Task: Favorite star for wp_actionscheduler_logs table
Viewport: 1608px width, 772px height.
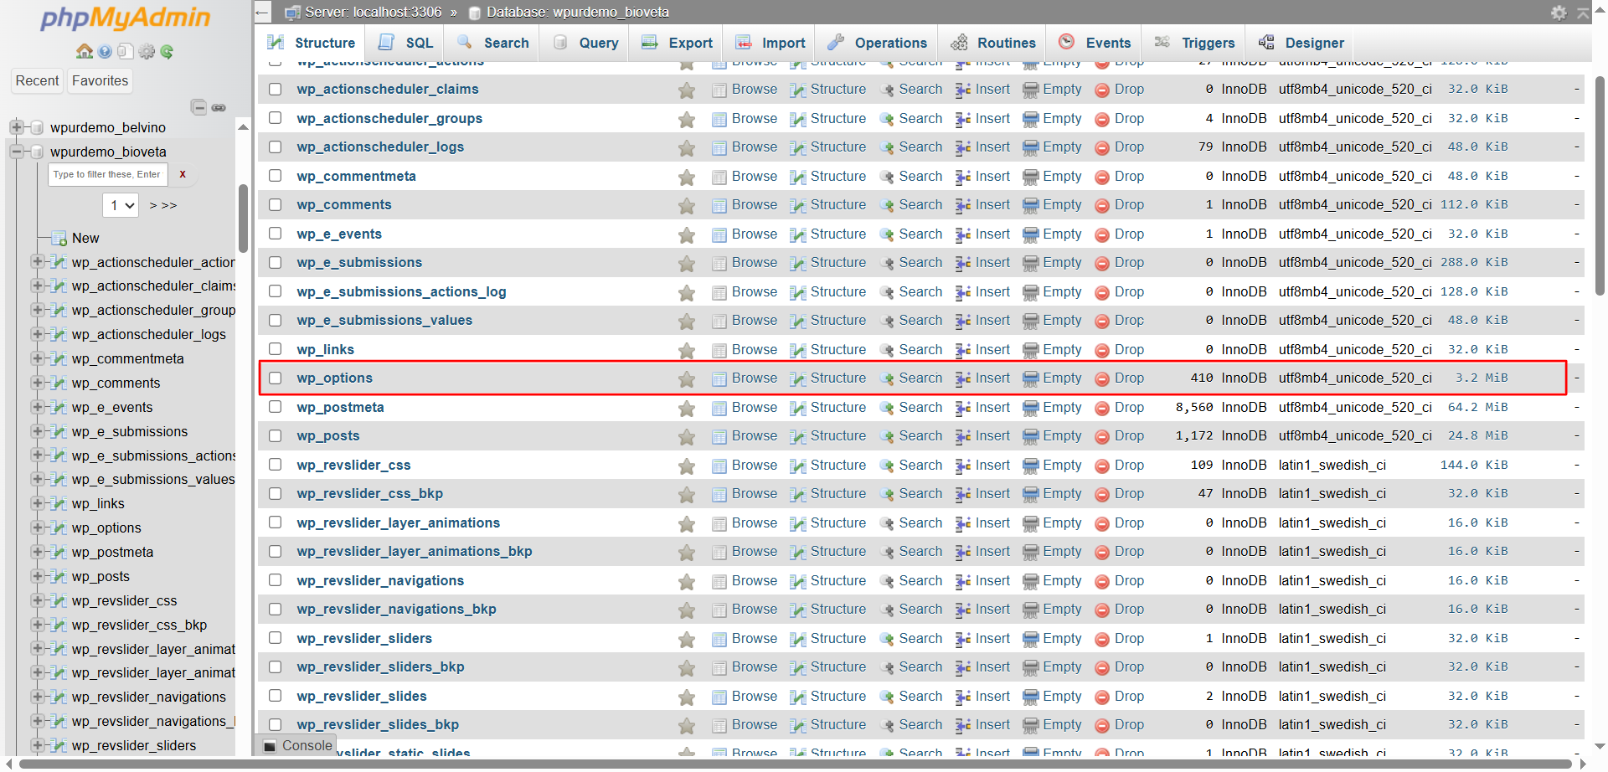Action: [687, 148]
